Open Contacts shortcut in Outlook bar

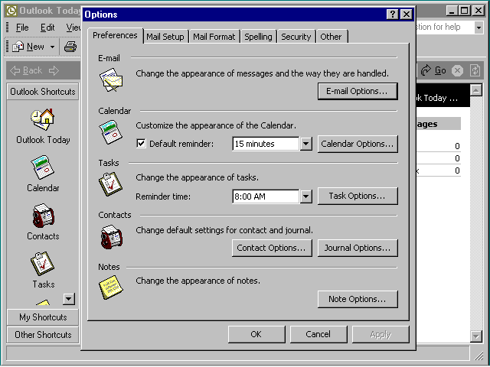click(43, 222)
